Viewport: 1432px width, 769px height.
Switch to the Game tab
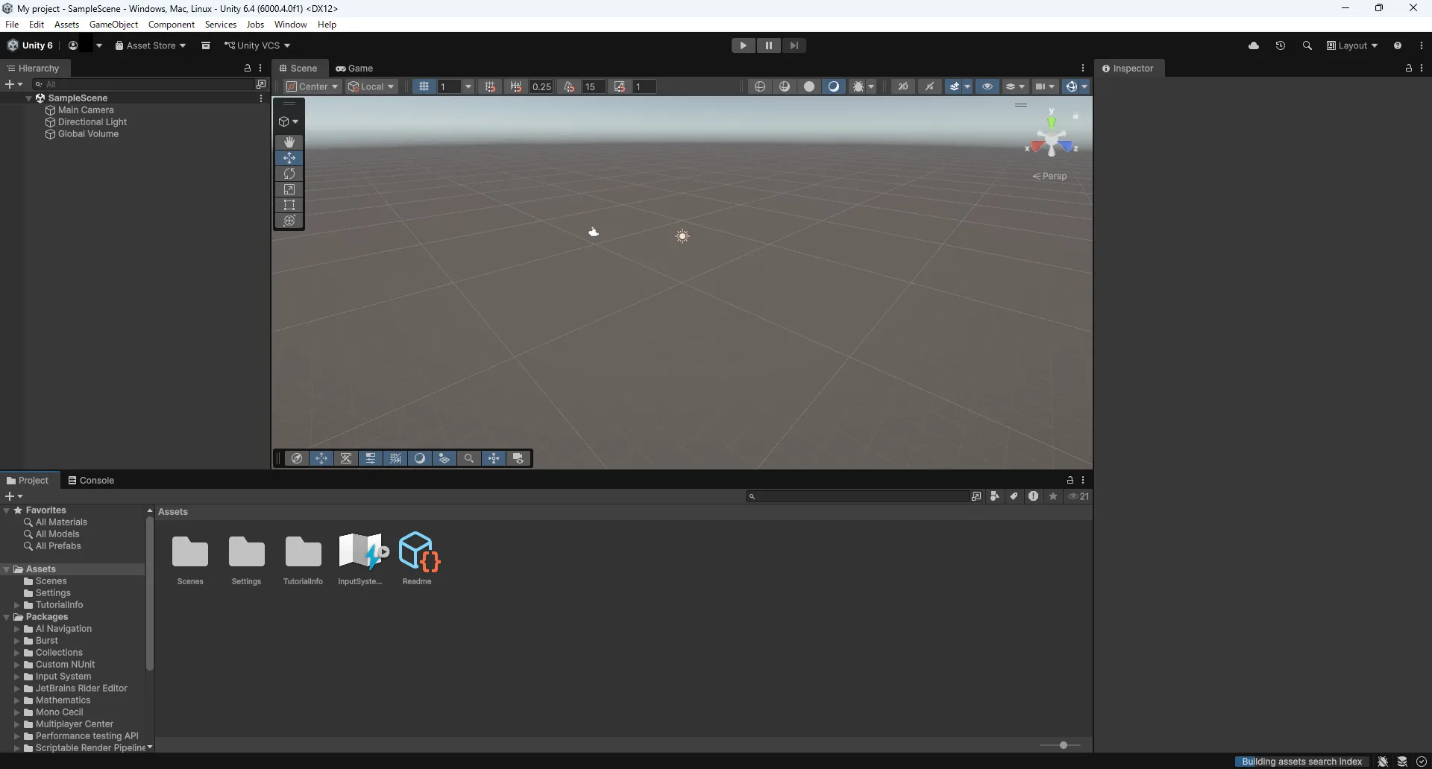click(x=354, y=68)
